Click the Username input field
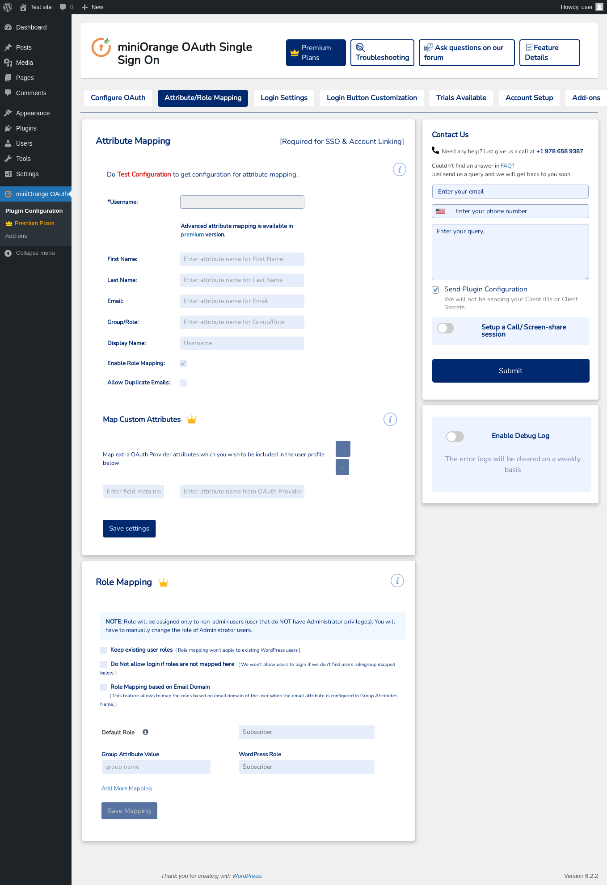 242,202
